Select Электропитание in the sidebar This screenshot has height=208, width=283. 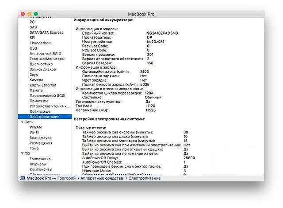tap(45, 117)
